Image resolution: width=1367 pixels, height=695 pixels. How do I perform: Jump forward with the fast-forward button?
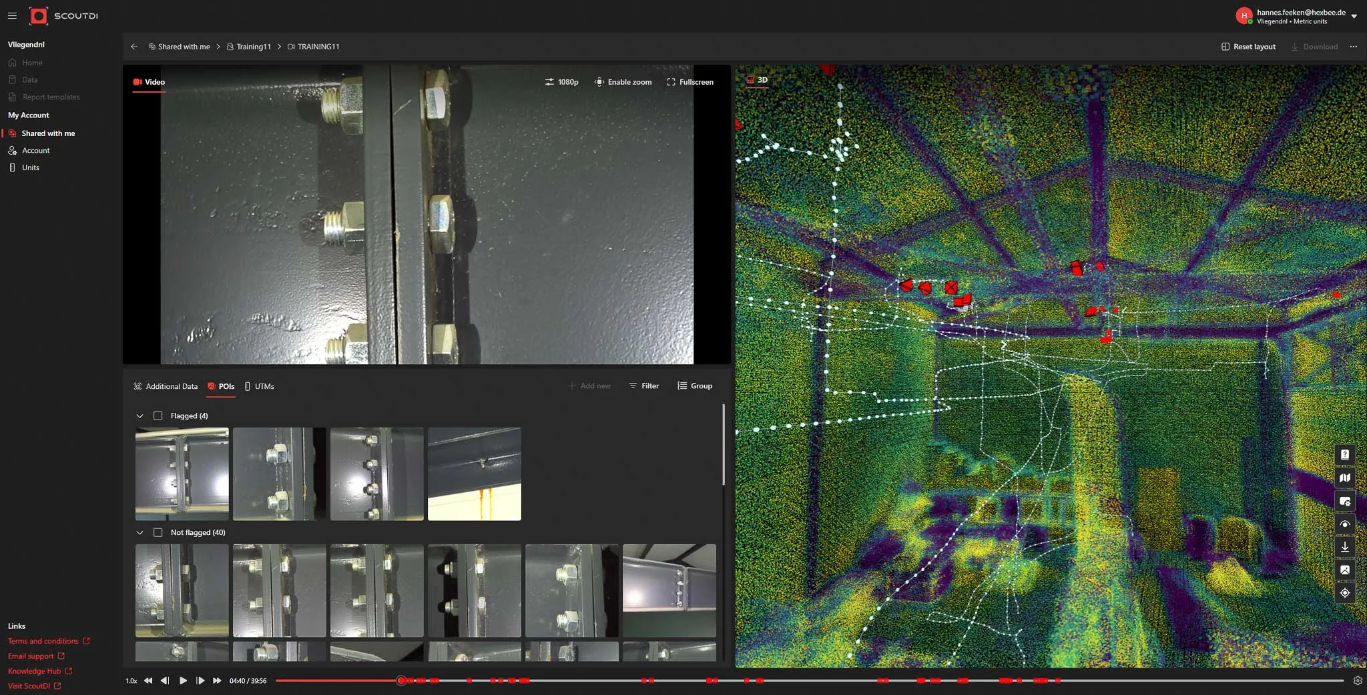(x=217, y=681)
